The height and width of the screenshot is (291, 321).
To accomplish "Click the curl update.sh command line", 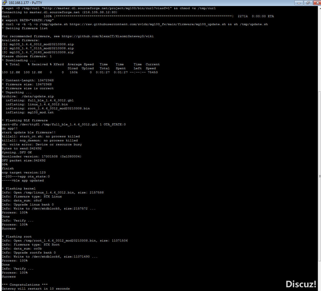I will tap(135, 24).
